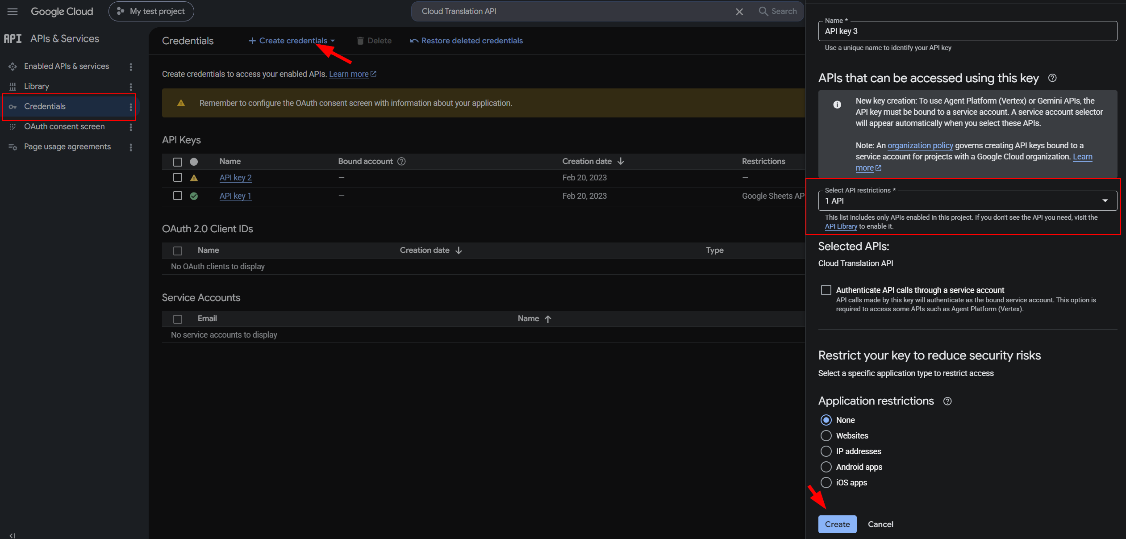Select Websites application restriction

tap(826, 436)
